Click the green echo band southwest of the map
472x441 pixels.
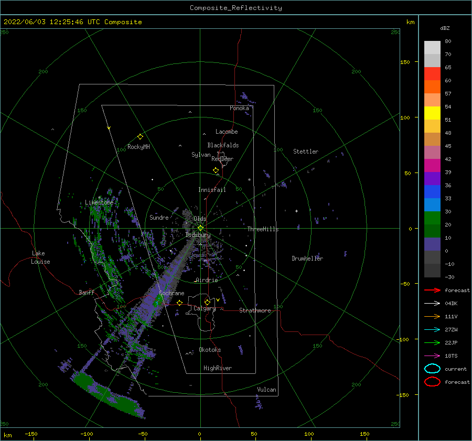[108, 395]
